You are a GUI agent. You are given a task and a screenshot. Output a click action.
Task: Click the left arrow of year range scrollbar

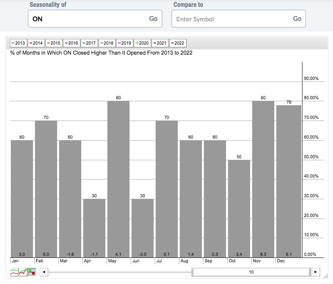(44, 272)
